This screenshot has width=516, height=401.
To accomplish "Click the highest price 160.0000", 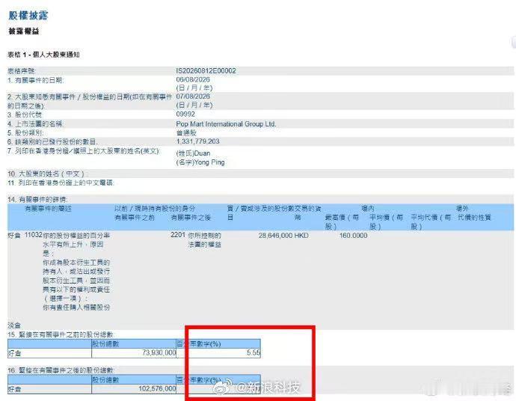I will [353, 236].
